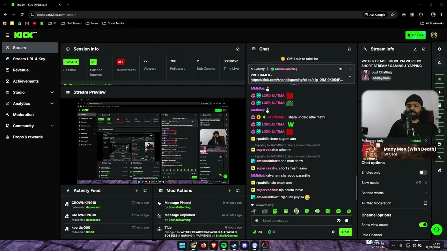The image size is (447, 251).
Task: Edit stream info with the pencil icon
Action: pyautogui.click(x=415, y=49)
